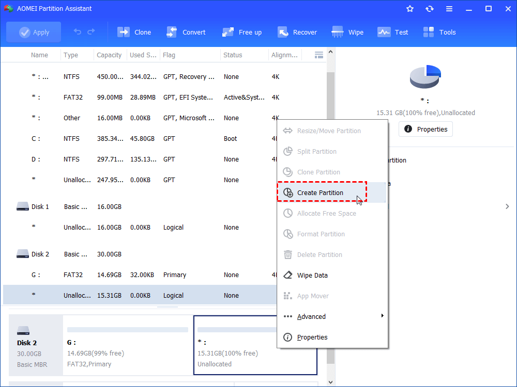The image size is (517, 387).
Task: Select the 247.95 GPT unallocated row
Action: [140, 180]
